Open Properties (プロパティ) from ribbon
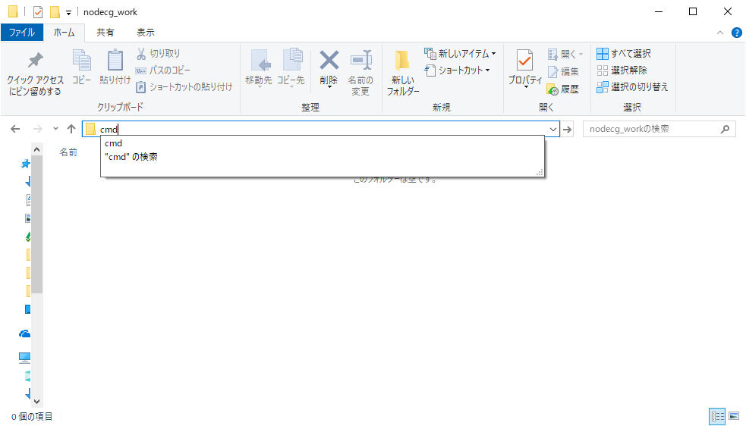Viewport: 746px width, 426px height. click(524, 67)
